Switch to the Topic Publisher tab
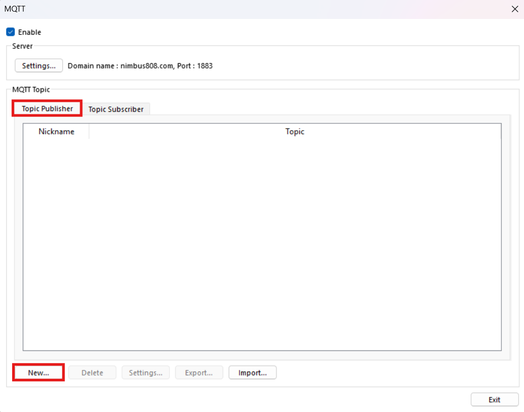Screen dimensions: 524x412 (x=46, y=109)
